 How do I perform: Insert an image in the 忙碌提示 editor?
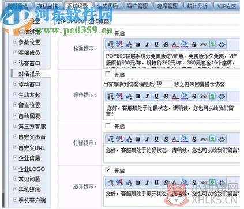coord(212,139)
